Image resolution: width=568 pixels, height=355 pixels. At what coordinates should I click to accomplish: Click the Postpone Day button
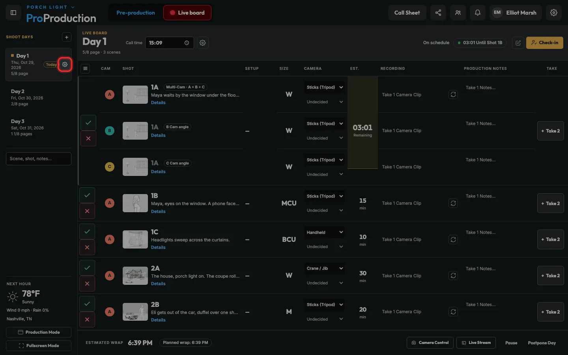pyautogui.click(x=542, y=343)
